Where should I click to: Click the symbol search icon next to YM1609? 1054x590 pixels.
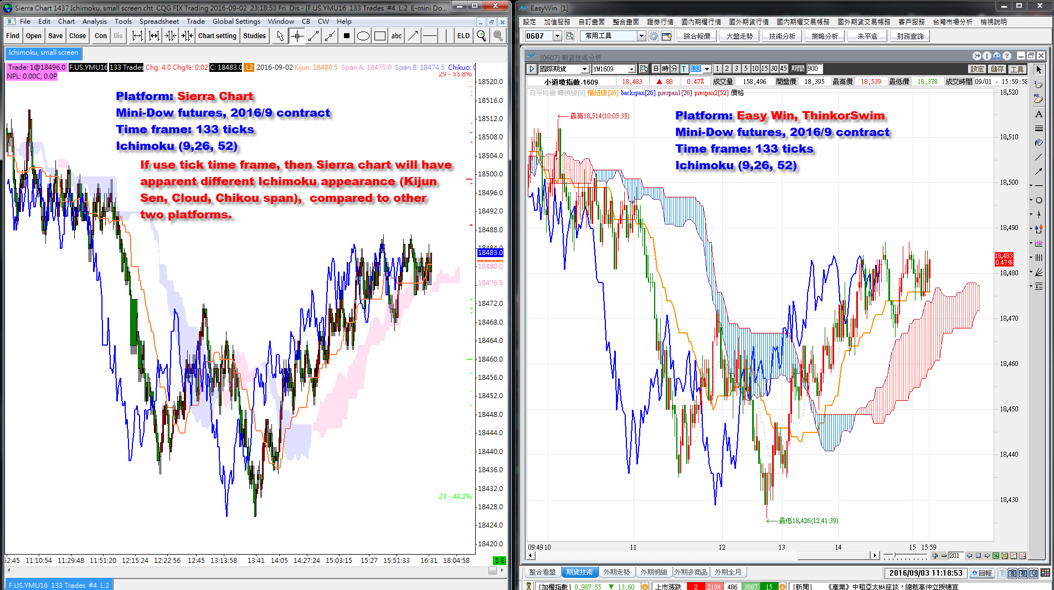644,69
